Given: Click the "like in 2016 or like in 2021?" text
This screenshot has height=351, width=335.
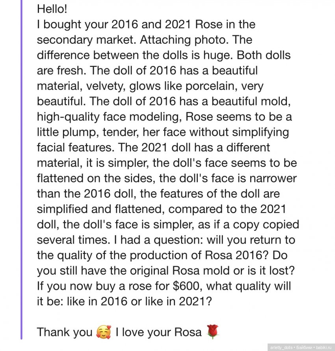Looking at the screenshot, I should [136, 301].
